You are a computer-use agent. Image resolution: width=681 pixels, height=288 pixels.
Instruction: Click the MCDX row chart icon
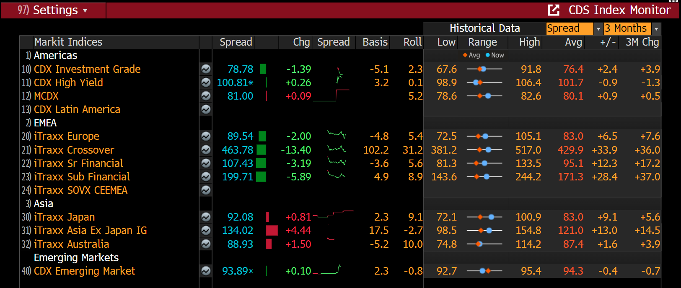[206, 96]
